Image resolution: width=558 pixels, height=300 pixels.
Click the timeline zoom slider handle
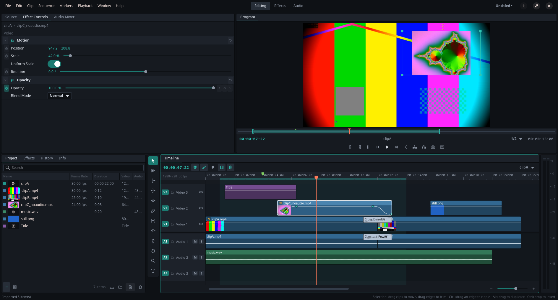(x=516, y=289)
